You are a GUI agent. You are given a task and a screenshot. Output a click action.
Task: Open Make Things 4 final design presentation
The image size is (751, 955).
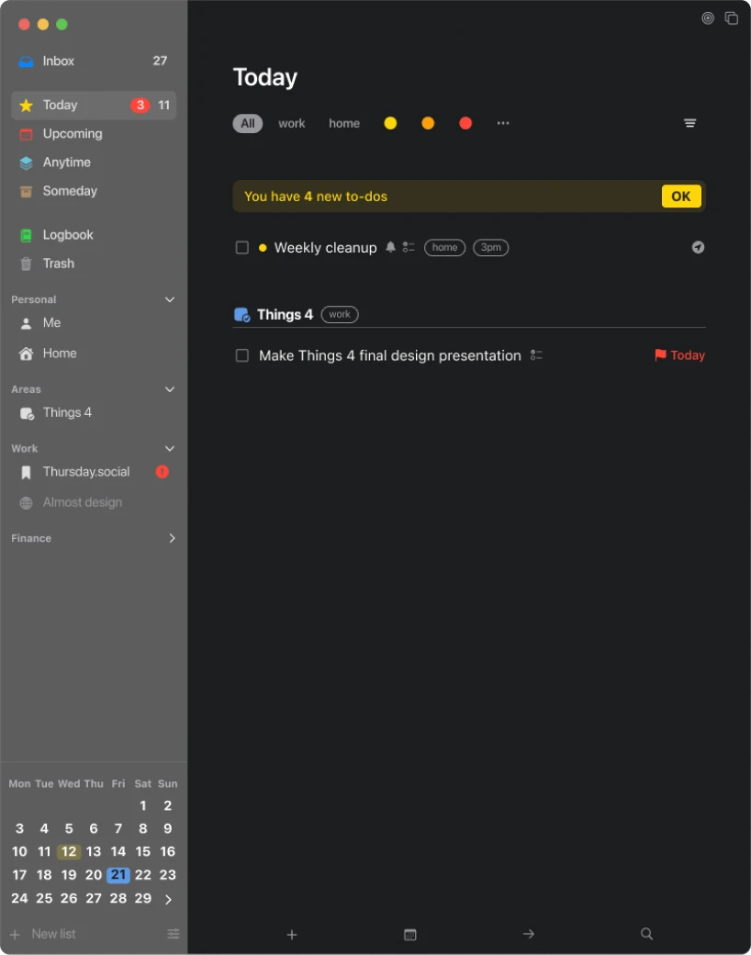[390, 355]
